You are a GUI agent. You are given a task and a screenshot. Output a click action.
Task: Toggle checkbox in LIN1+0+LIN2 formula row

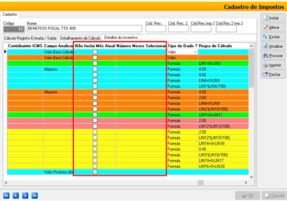click(x=95, y=63)
